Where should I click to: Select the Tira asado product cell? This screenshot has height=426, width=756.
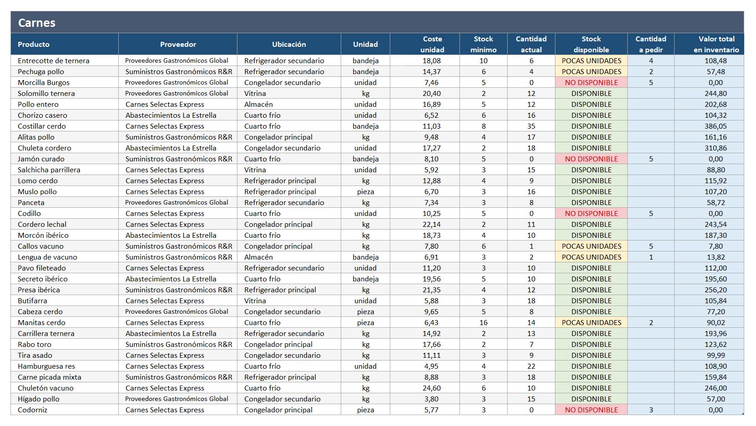(x=65, y=355)
